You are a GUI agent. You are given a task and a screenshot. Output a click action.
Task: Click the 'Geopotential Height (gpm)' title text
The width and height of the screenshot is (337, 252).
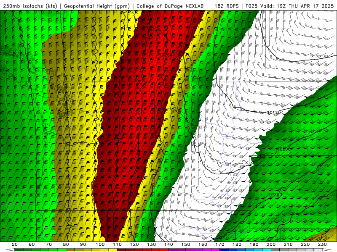[x=97, y=6]
